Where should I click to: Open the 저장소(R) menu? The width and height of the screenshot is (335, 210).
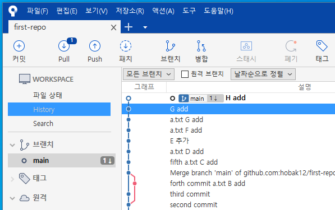click(x=130, y=11)
